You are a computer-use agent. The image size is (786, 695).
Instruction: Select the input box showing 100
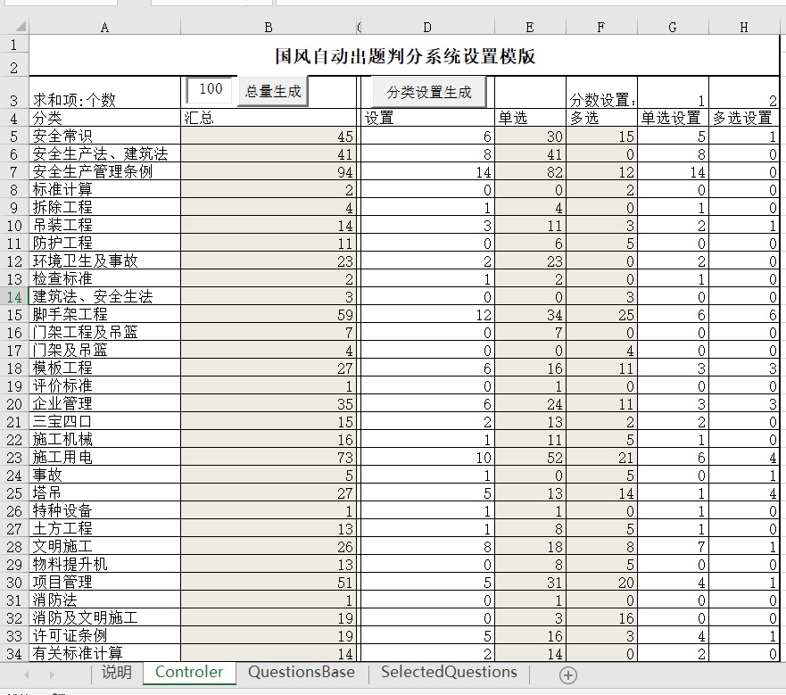click(x=210, y=90)
